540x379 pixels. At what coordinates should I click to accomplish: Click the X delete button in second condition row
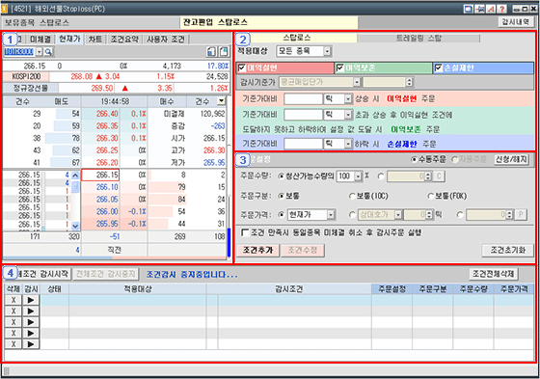(13, 311)
